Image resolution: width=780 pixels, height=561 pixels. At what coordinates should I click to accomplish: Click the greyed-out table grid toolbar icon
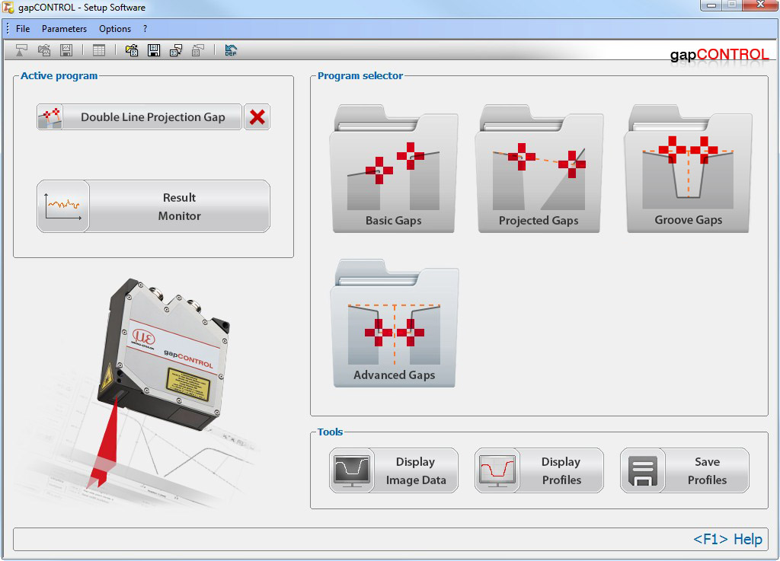pos(99,50)
